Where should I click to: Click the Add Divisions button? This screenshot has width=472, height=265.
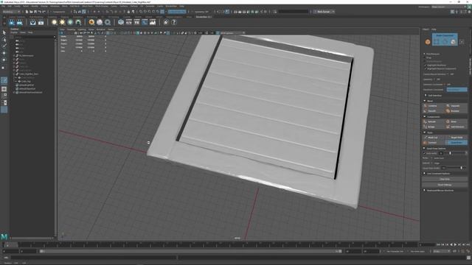457,127
